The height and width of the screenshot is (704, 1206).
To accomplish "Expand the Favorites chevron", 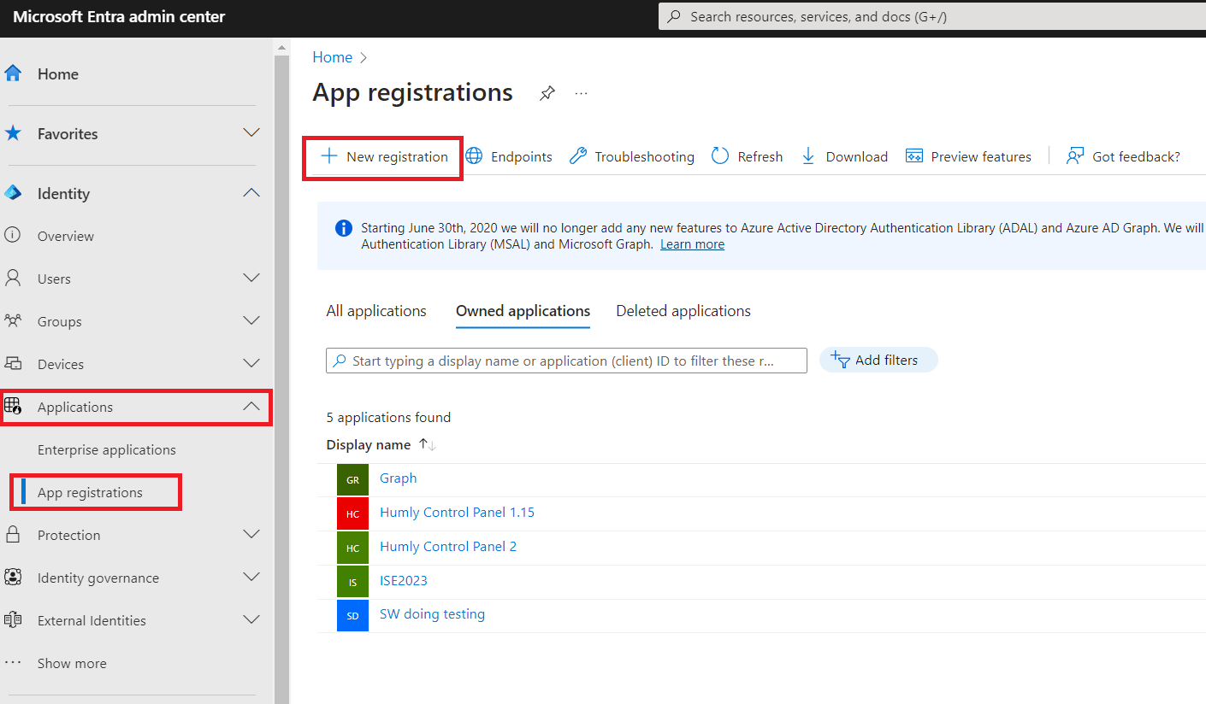I will coord(251,133).
